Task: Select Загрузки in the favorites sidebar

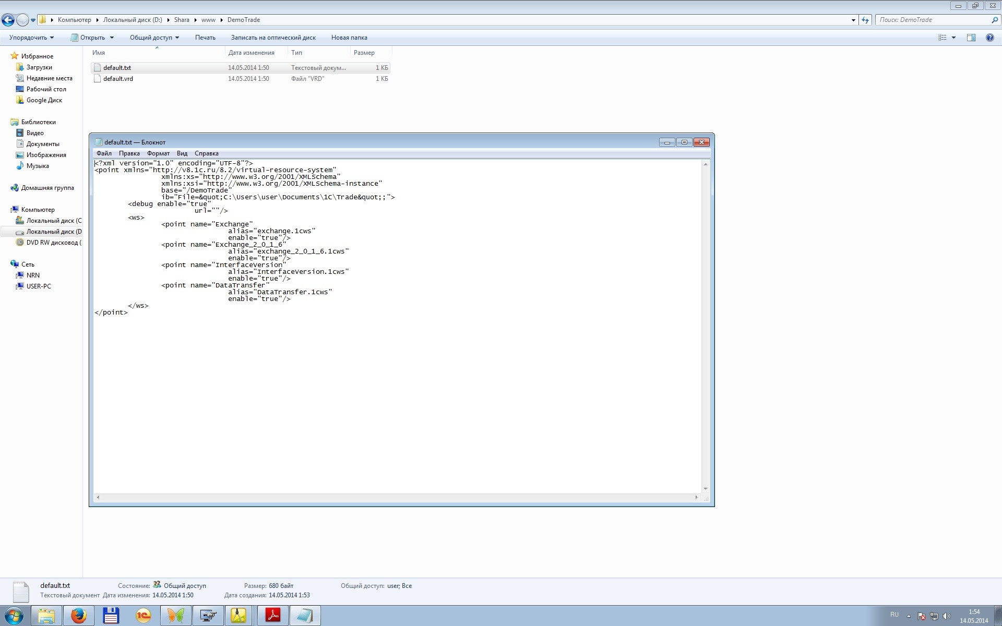Action: tap(39, 67)
